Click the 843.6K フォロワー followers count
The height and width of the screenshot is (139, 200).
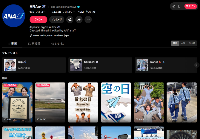63,12
